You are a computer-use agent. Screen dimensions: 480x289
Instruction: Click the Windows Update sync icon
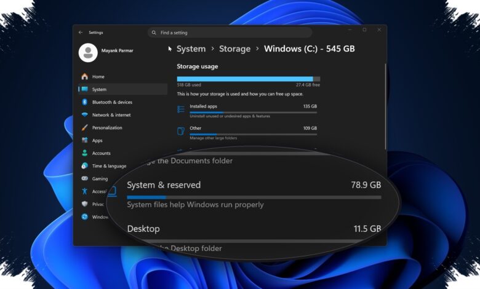(x=85, y=217)
